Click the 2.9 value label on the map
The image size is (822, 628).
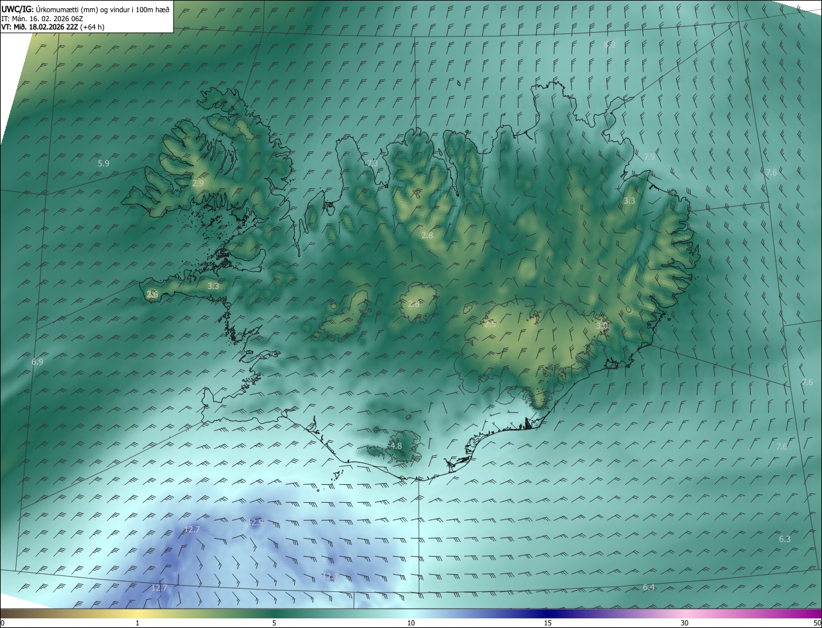(x=198, y=184)
